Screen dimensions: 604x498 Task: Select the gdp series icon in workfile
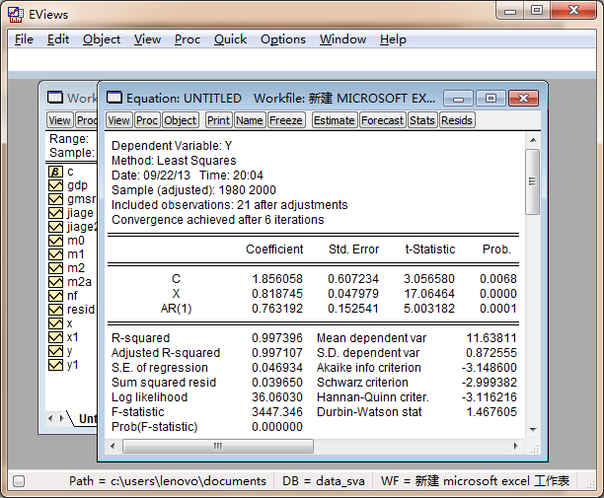tap(55, 185)
